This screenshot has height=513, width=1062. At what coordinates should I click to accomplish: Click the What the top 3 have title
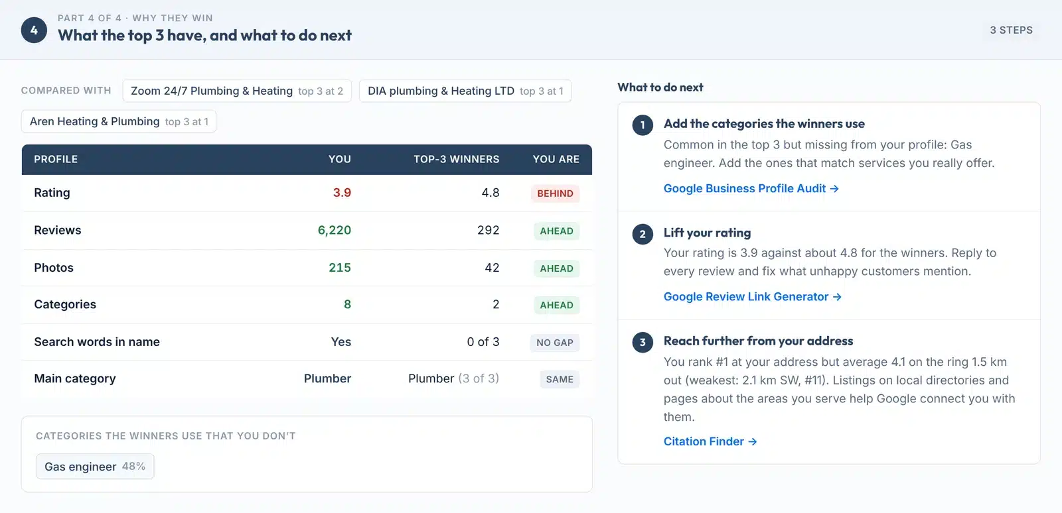tap(204, 36)
